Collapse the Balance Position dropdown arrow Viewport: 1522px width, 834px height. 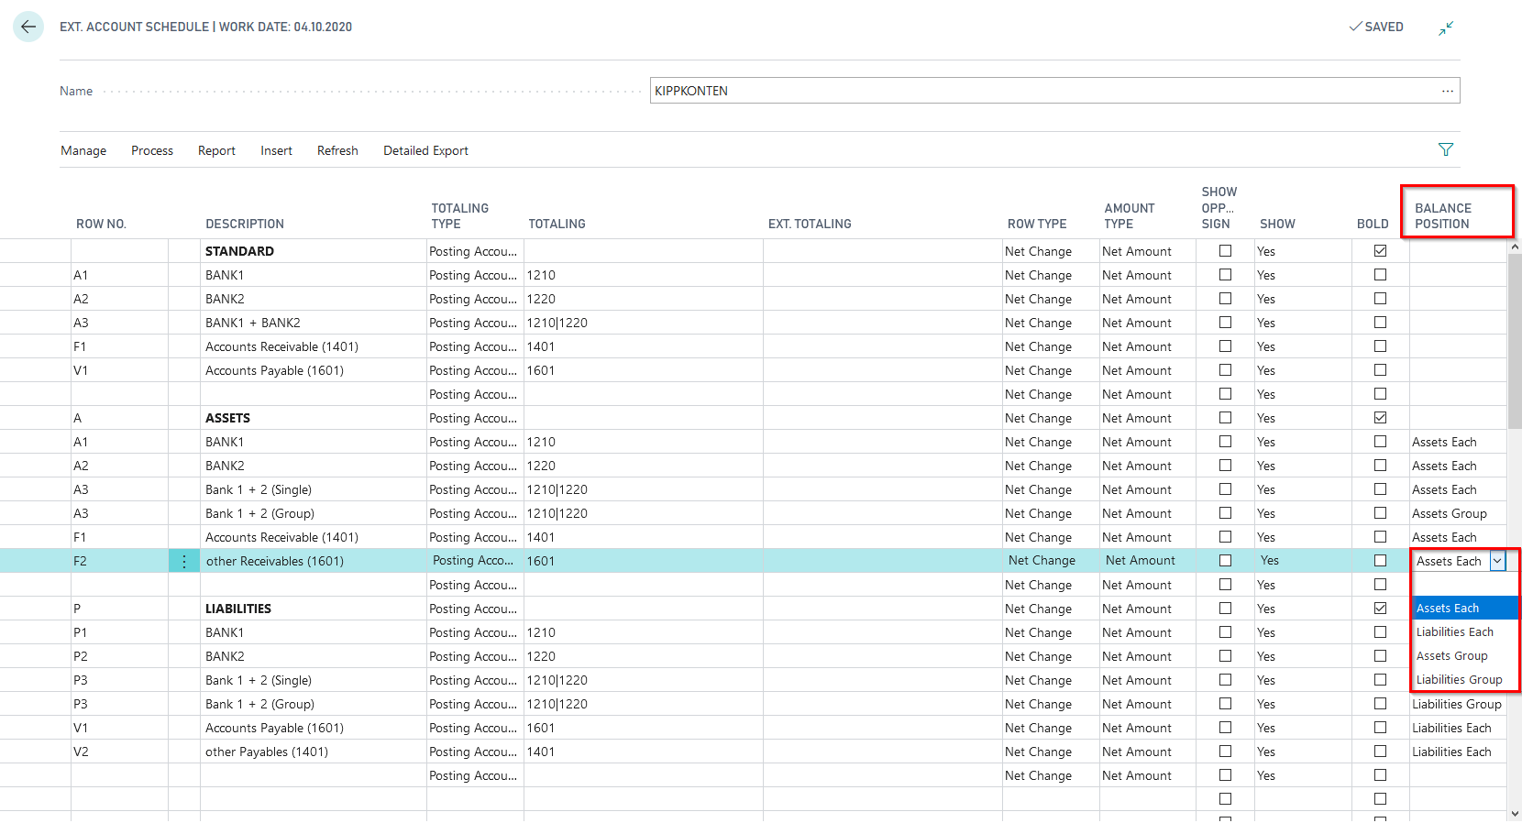[1497, 561]
